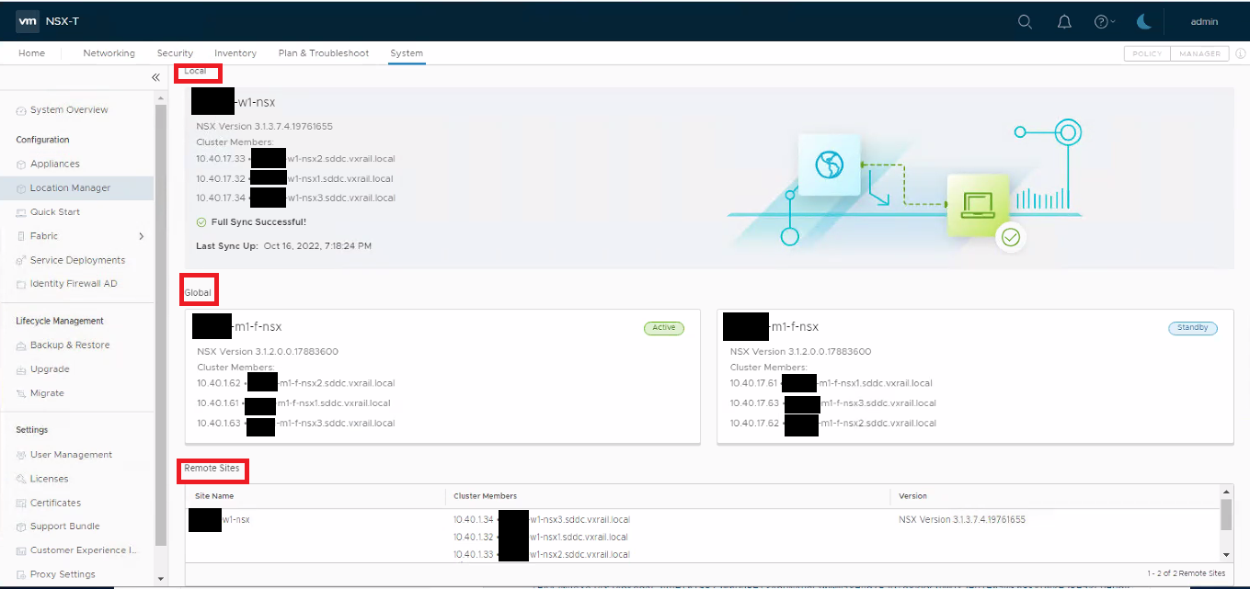Toggle dark mode moon icon
The width and height of the screenshot is (1250, 589).
click(1143, 21)
